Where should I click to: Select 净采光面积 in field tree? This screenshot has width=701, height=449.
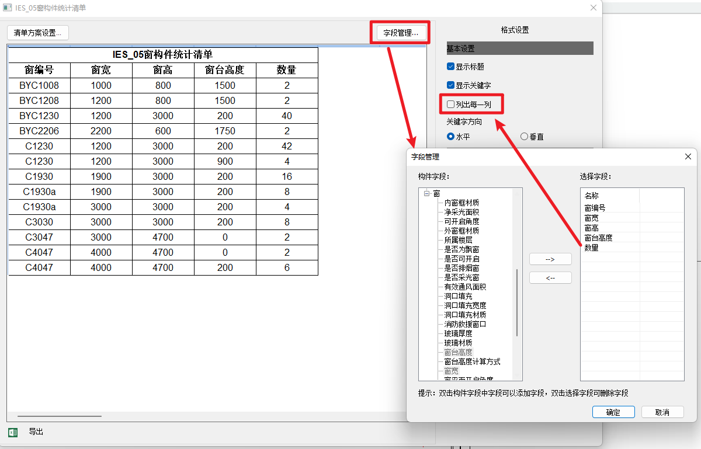tap(461, 212)
